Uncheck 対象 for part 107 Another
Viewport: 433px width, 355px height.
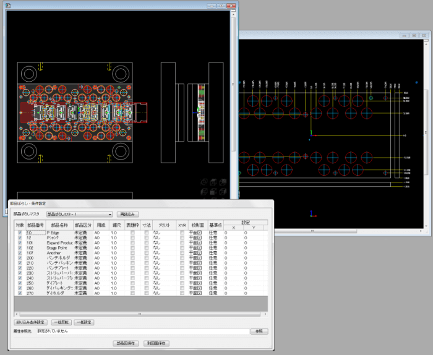[20, 252]
